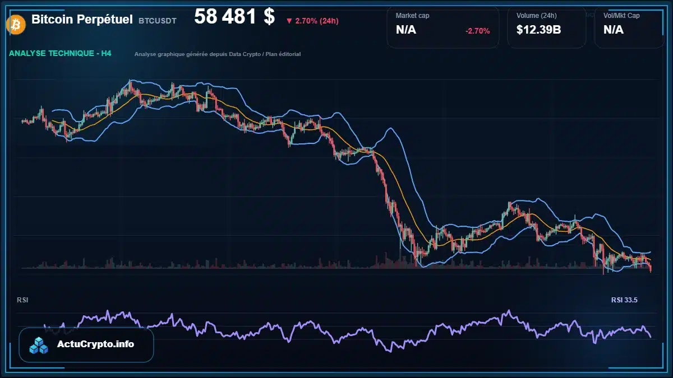
Task: Click the ANALYSE TECHNIQUE - H4 heading
Action: pyautogui.click(x=61, y=54)
